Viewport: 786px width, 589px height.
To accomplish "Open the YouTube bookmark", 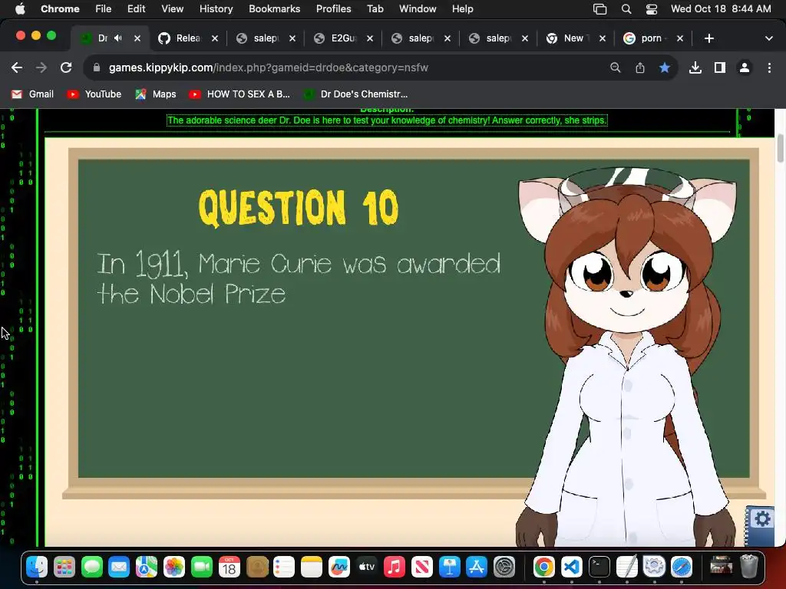I will pos(94,94).
